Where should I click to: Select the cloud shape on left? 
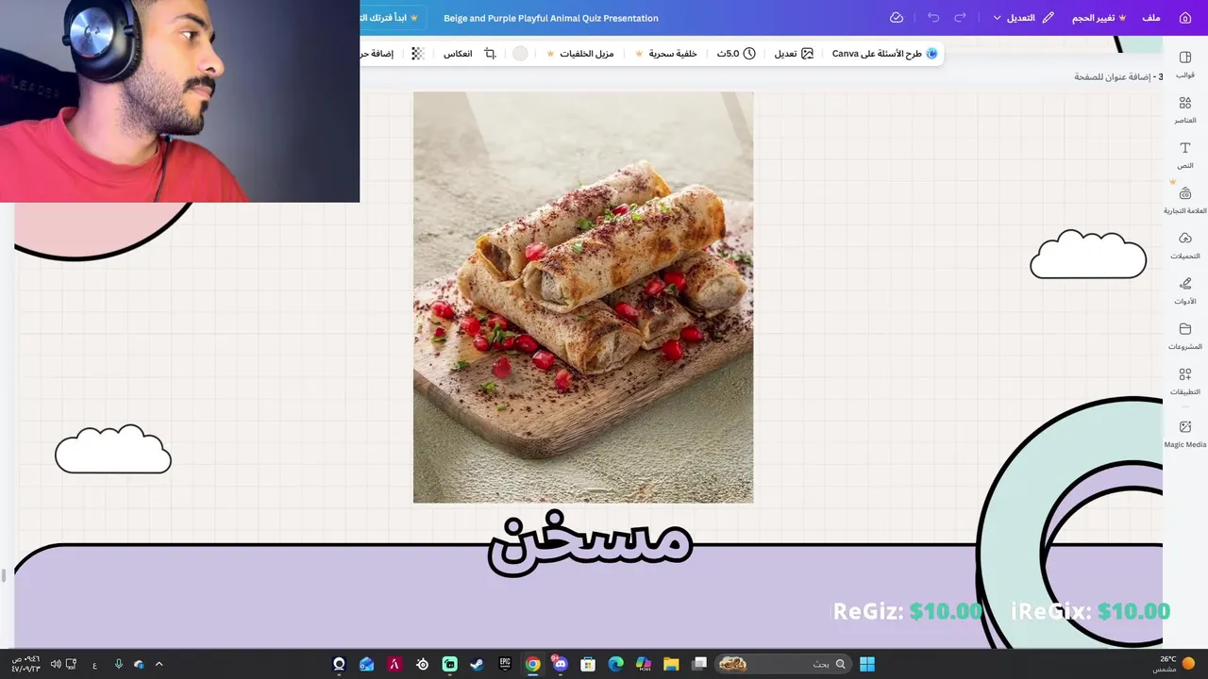(113, 449)
